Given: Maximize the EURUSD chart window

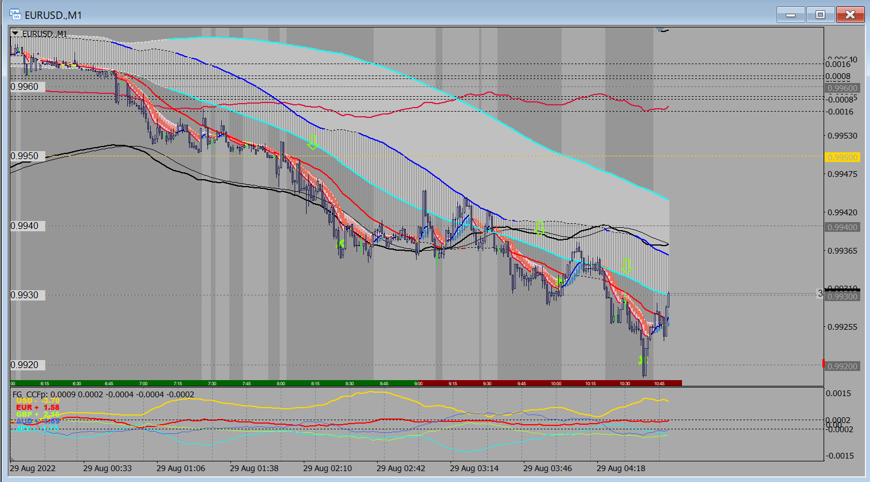Looking at the screenshot, I should (820, 15).
